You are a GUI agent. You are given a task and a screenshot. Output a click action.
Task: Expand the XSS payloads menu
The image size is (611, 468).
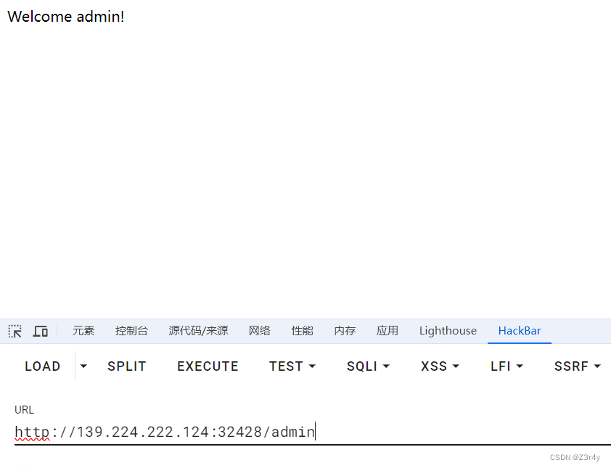click(440, 366)
